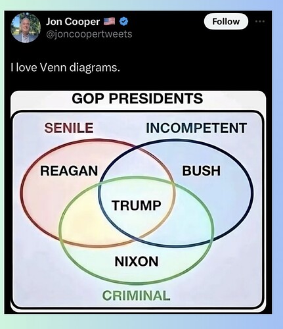Click the blue verified checkmark badge
Image resolution: width=283 pixels, height=329 pixels.
[x=124, y=22]
